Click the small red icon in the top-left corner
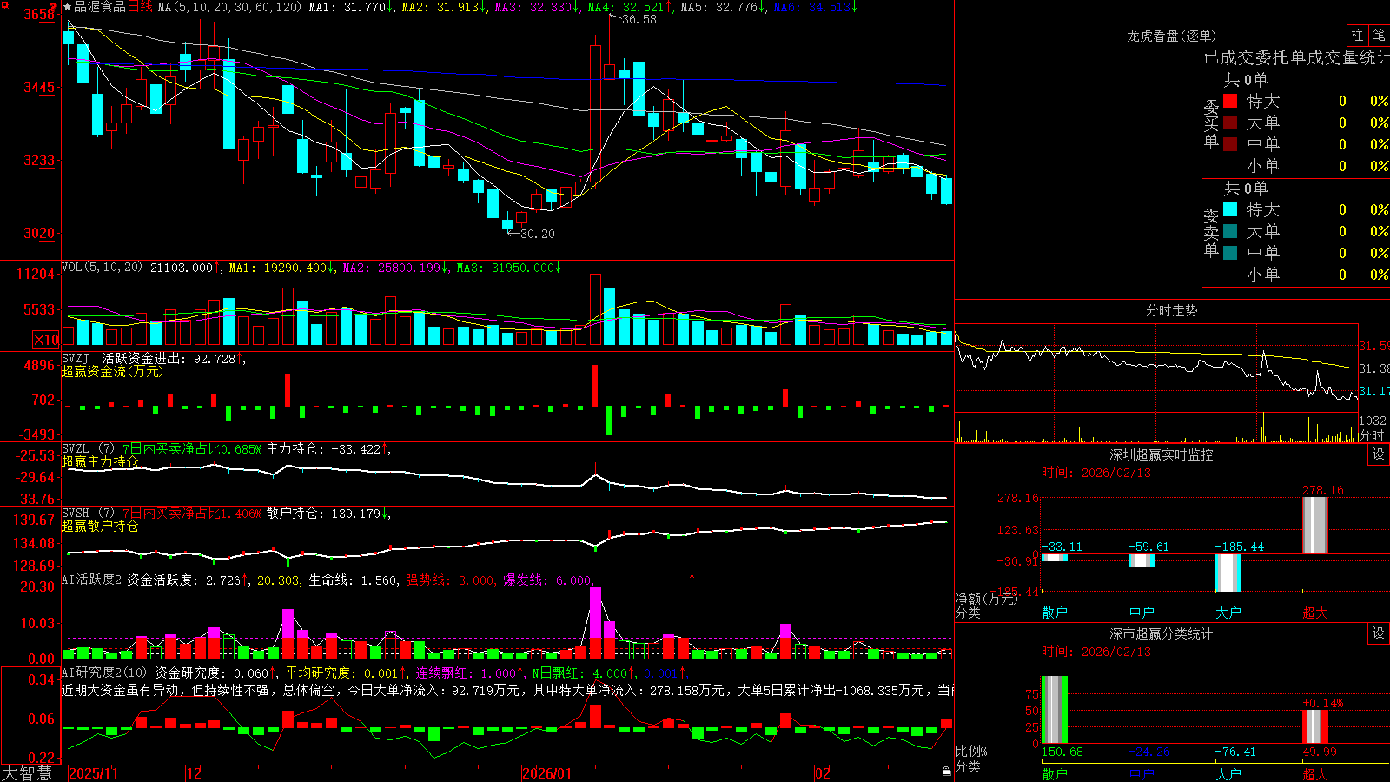 point(4,3)
